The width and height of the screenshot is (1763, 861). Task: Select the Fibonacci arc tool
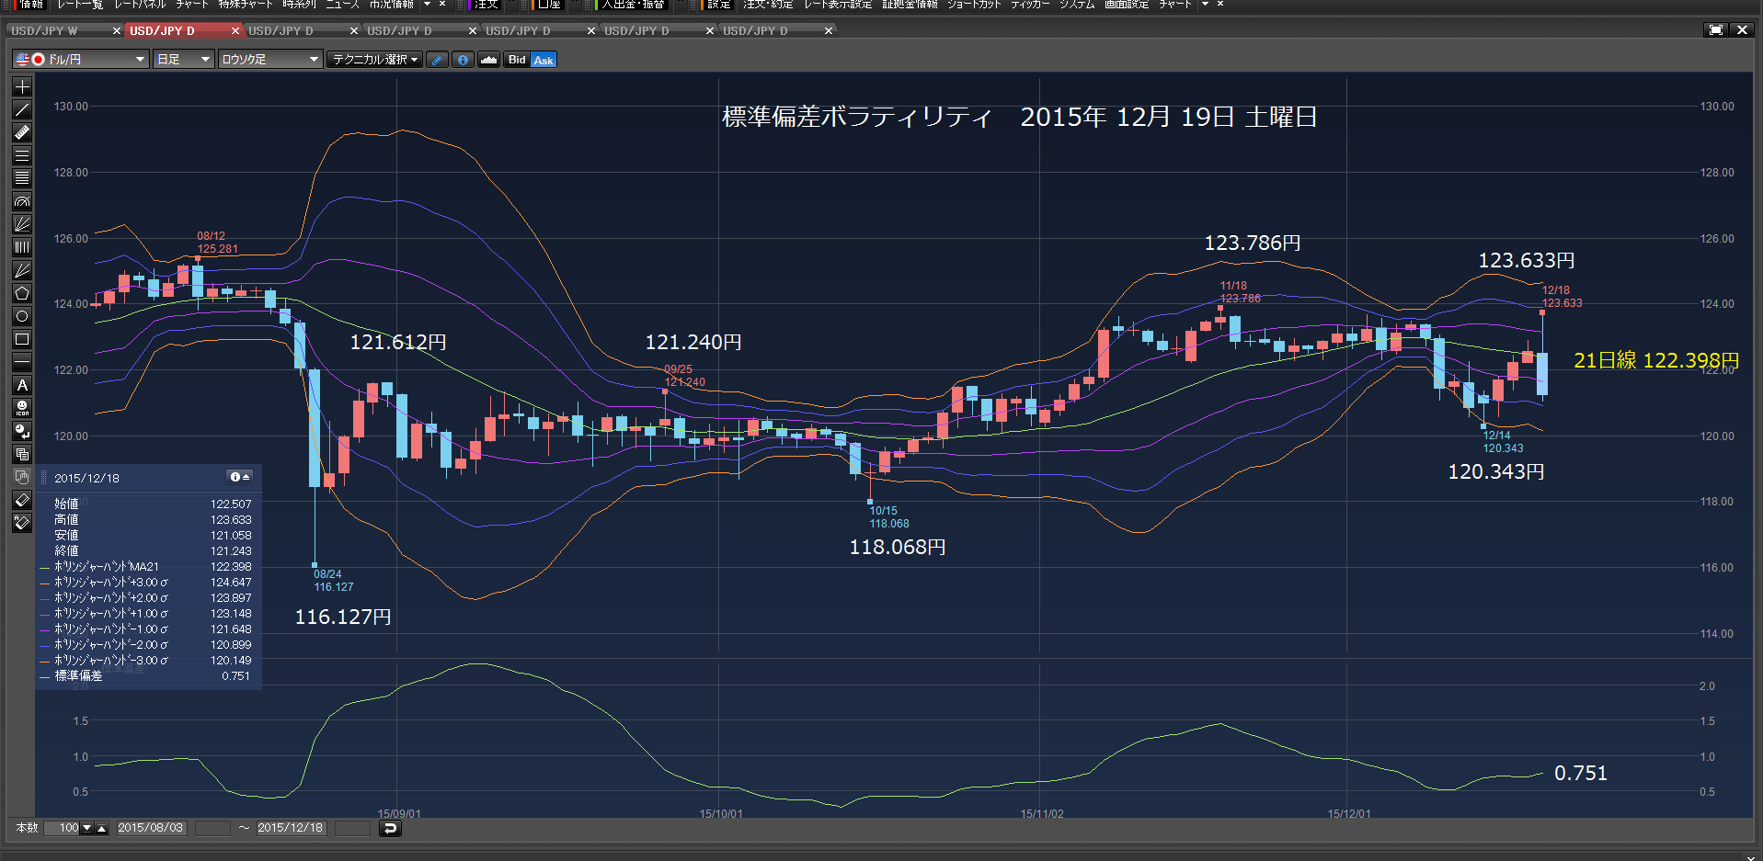tap(22, 201)
